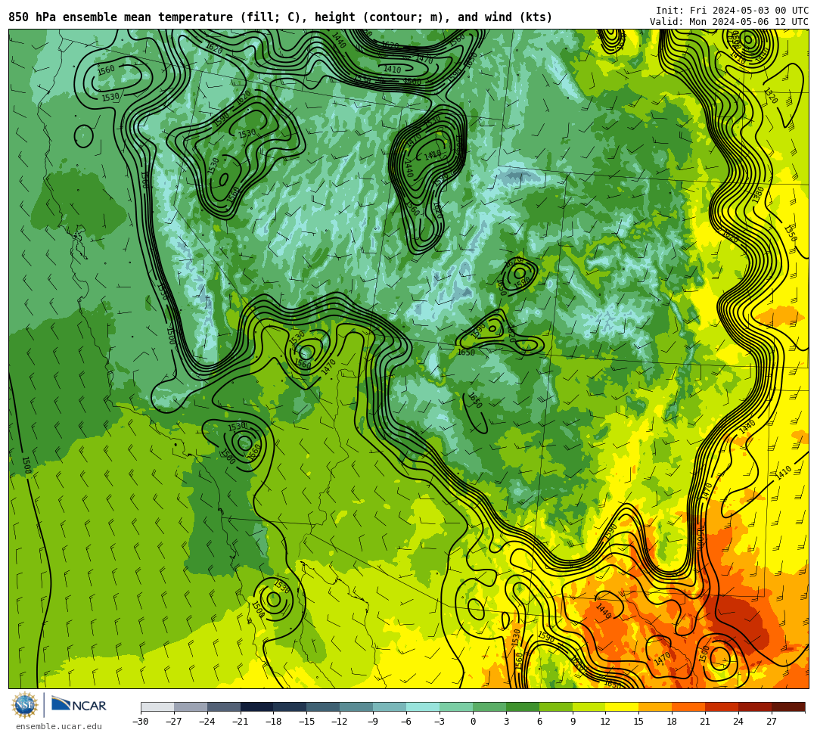Select the Init: Fri 2024-05-03 00 UTC text
Viewport: 817px width, 736px height.
732,11
